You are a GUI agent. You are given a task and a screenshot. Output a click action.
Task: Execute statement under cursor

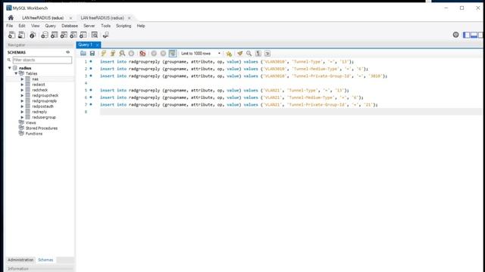point(113,54)
